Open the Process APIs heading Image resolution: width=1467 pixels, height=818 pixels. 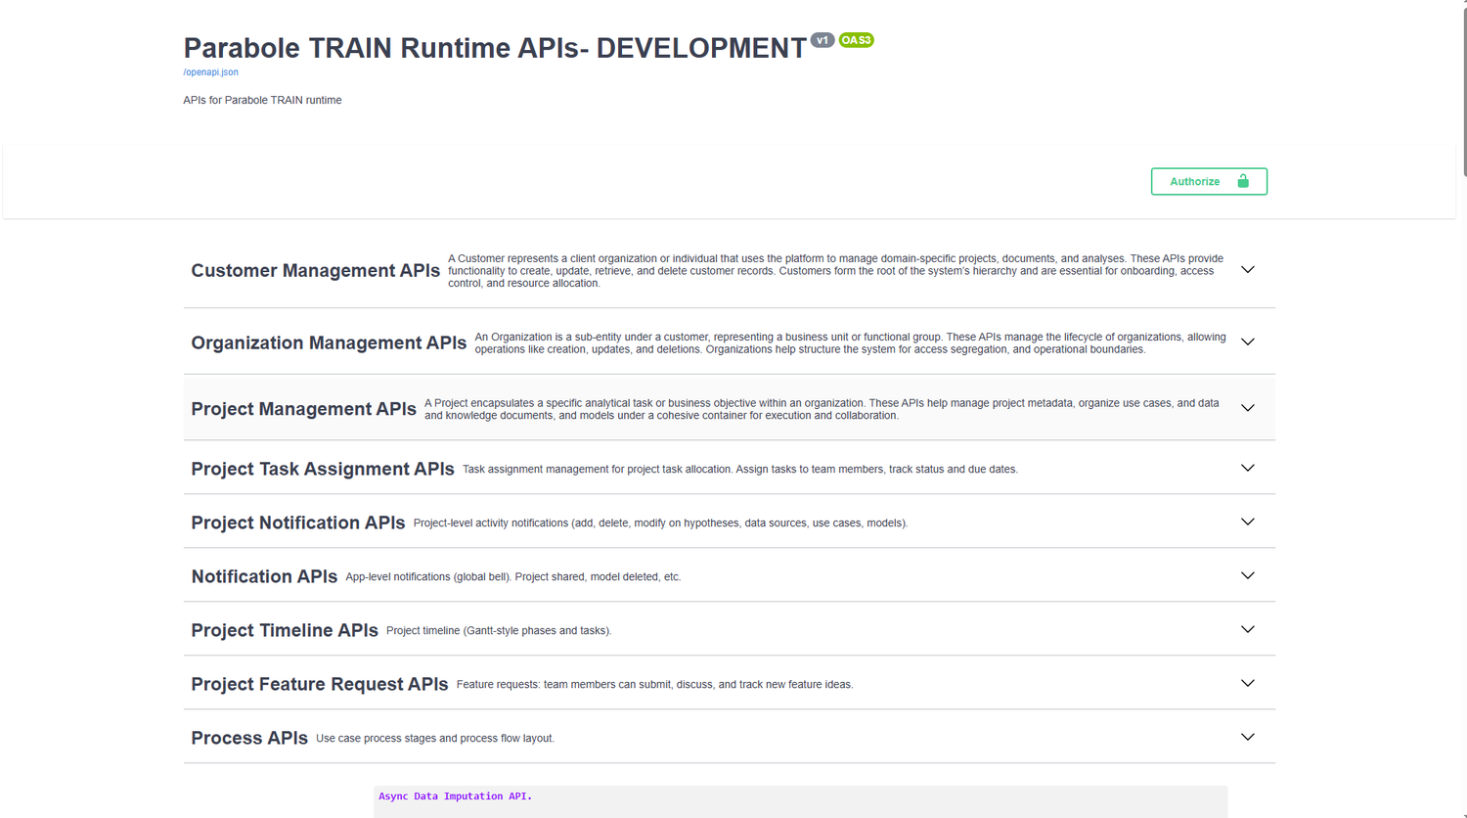249,739
